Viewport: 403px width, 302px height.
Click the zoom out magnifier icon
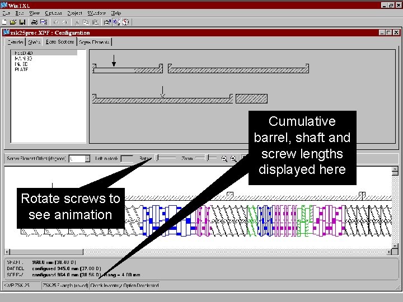(x=224, y=159)
